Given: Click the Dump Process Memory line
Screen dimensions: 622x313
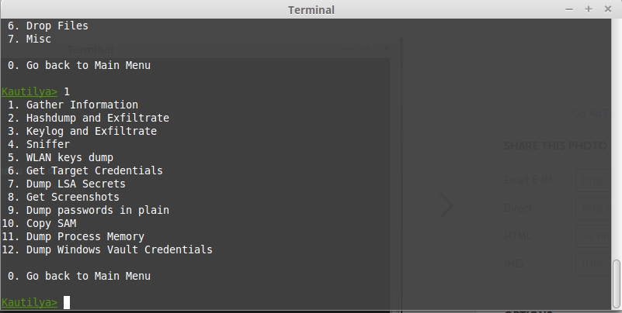Looking at the screenshot, I should coord(73,236).
